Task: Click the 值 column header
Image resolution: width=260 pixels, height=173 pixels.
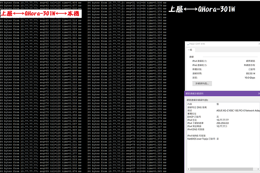Action: point(217,104)
